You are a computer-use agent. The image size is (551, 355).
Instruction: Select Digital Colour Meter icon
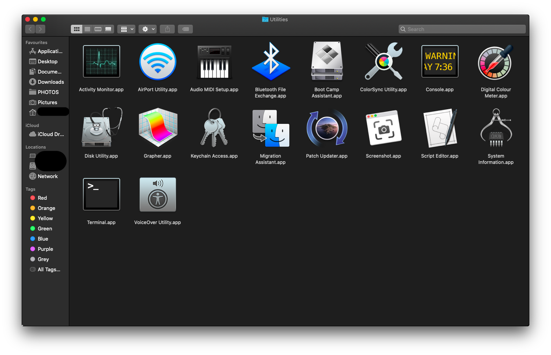(496, 62)
